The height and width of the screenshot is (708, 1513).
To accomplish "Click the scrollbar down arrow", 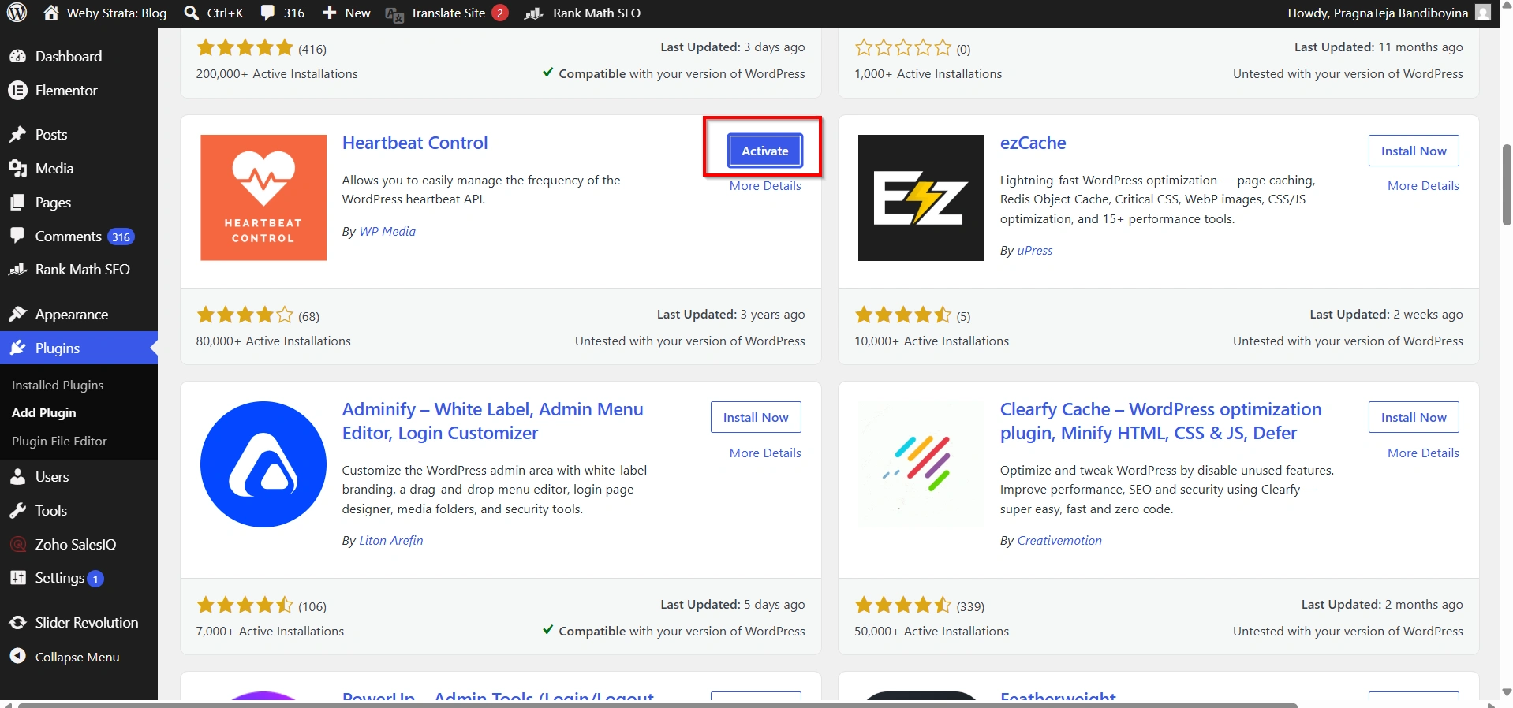I will click(1507, 692).
